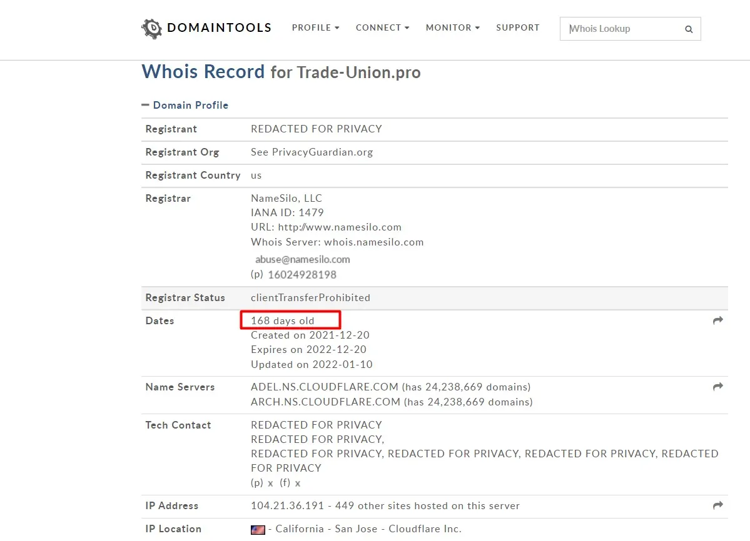The width and height of the screenshot is (750, 541).
Task: Click the 'See PrivacyGuardian.org' value
Action: pyautogui.click(x=312, y=152)
